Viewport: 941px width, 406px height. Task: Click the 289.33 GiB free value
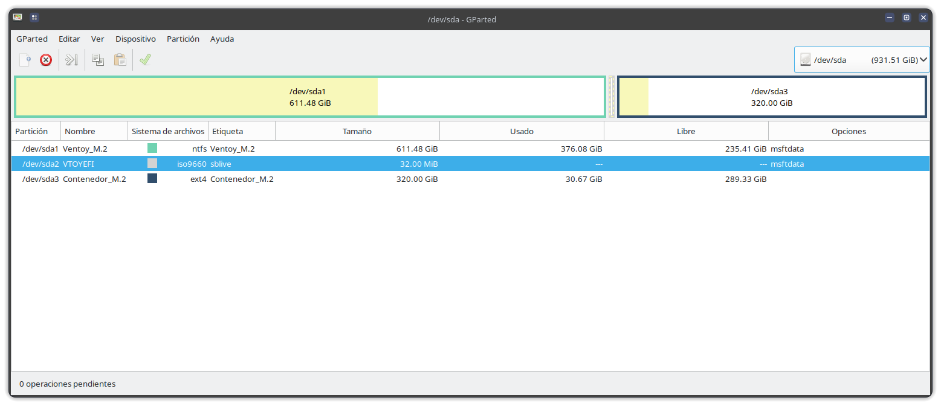[746, 179]
